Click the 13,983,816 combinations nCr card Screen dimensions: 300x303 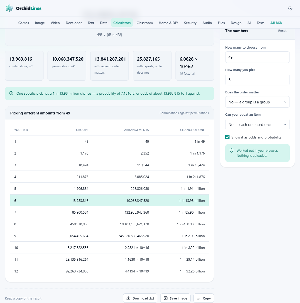tap(24, 66)
